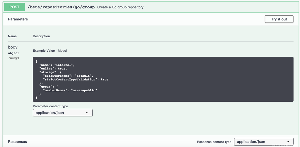
Task: Click the "memberNames" line in example JSON
Action: point(70,90)
